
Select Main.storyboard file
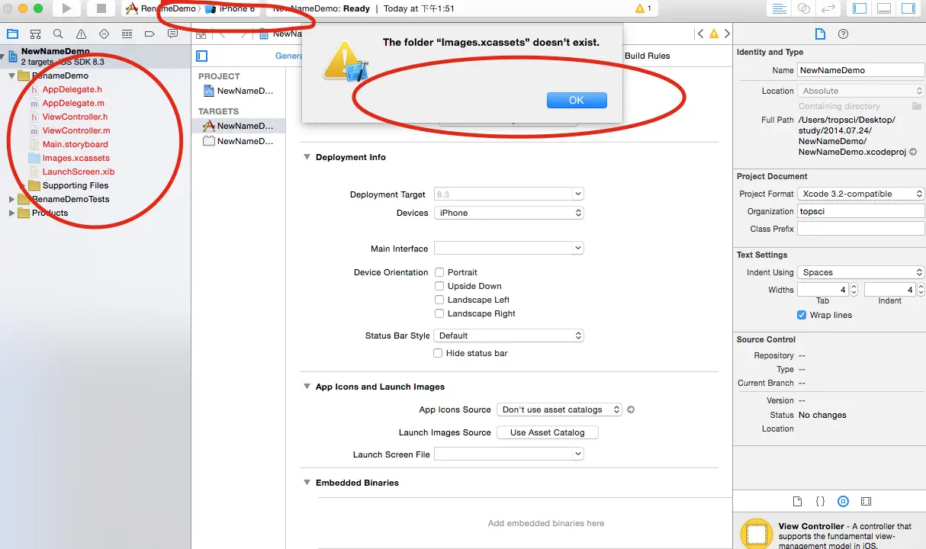point(75,144)
